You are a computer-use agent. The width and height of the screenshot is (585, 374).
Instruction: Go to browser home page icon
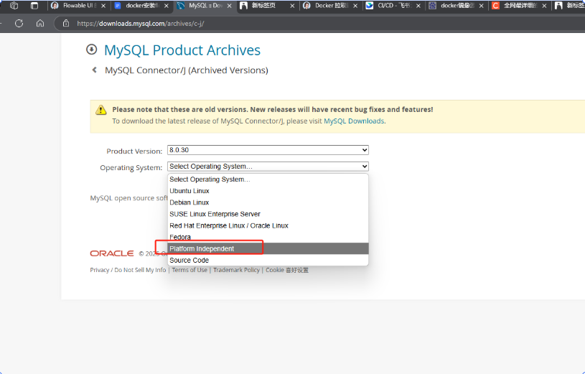40,24
